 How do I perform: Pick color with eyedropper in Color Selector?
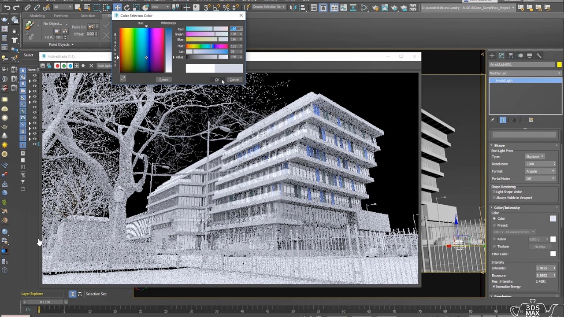coord(123,78)
